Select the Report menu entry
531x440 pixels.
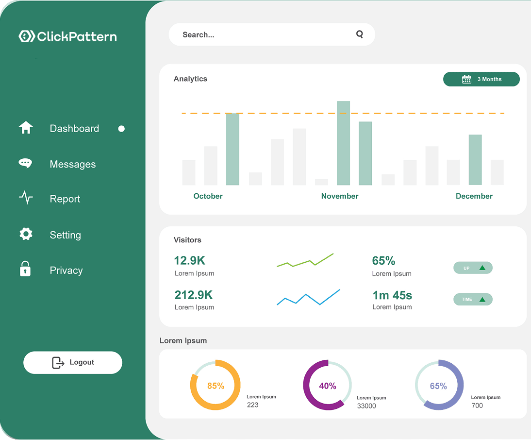click(x=65, y=199)
